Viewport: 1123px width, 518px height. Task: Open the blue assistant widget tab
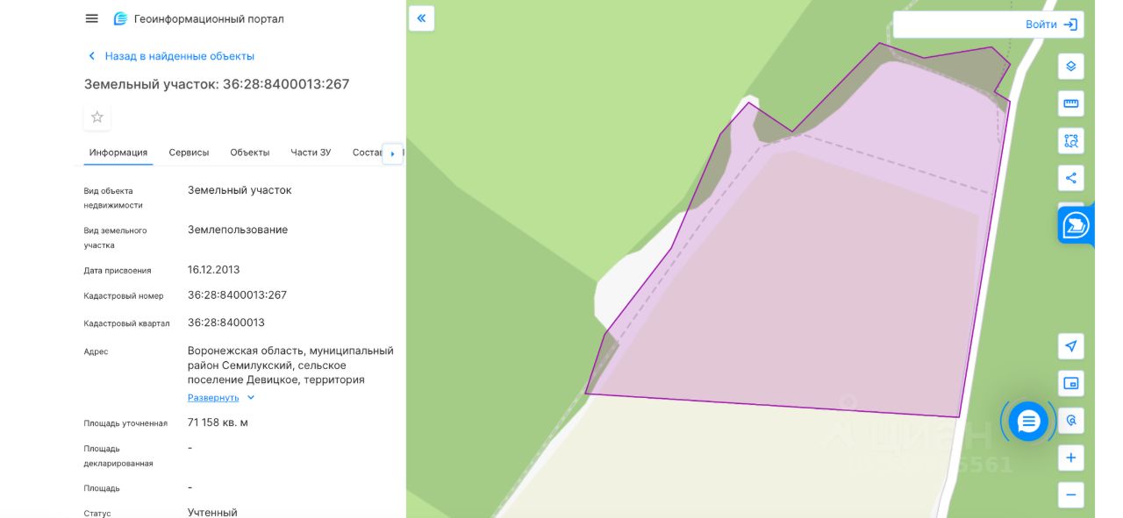tap(1075, 225)
